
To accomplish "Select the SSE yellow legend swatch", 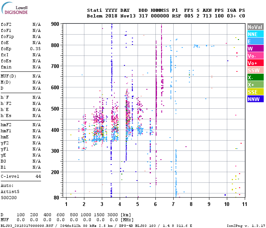I will tap(255, 92).
